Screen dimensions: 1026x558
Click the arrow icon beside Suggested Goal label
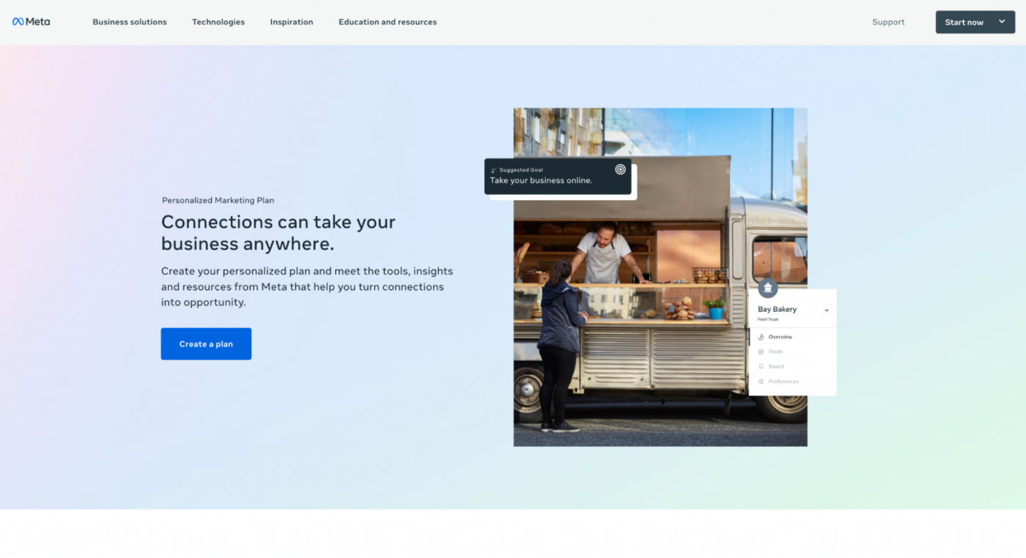(x=494, y=171)
